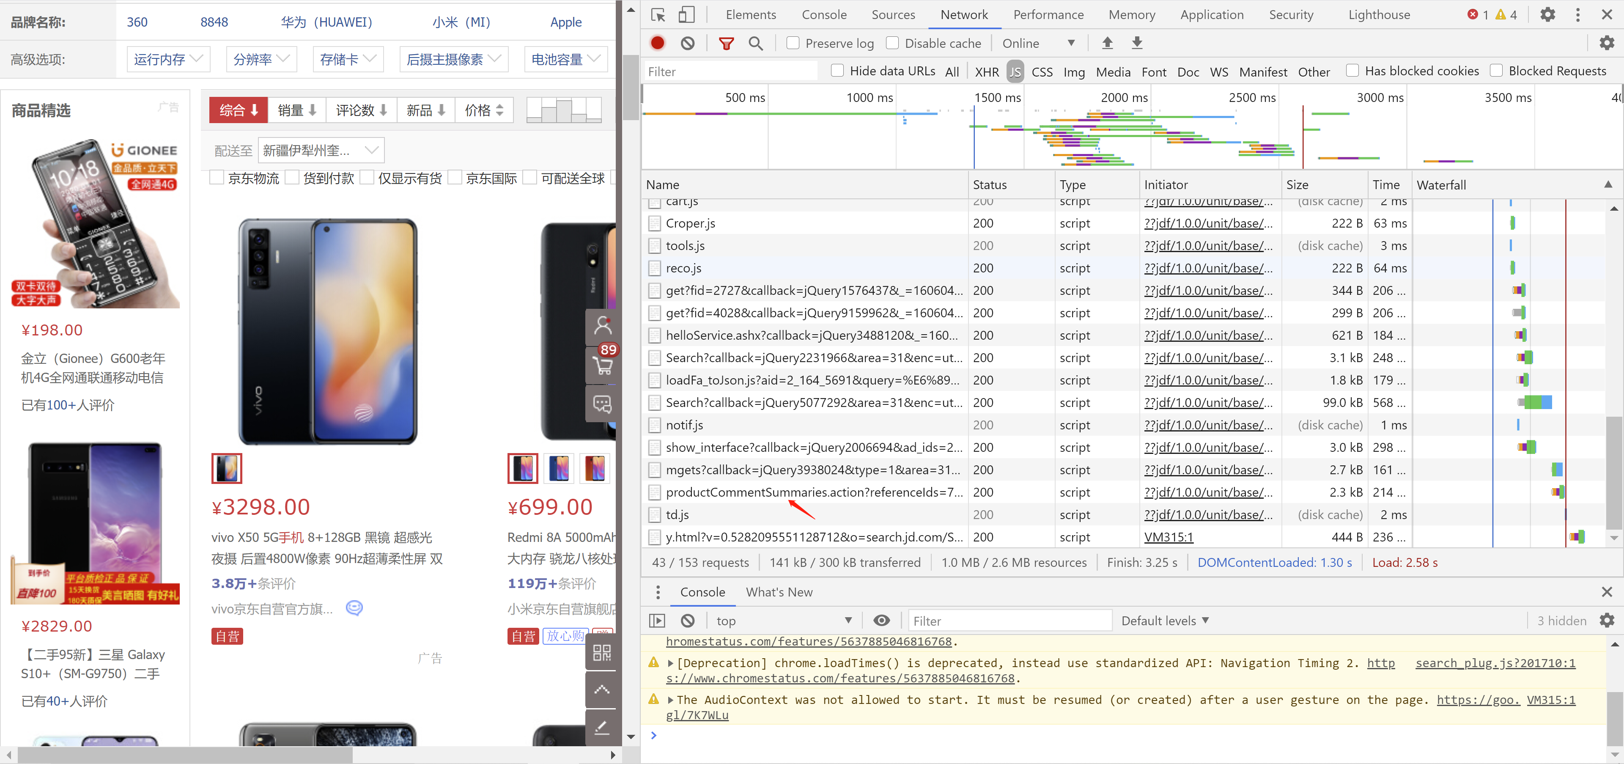The height and width of the screenshot is (764, 1624).
Task: Check the Disable cache option
Action: click(x=892, y=43)
